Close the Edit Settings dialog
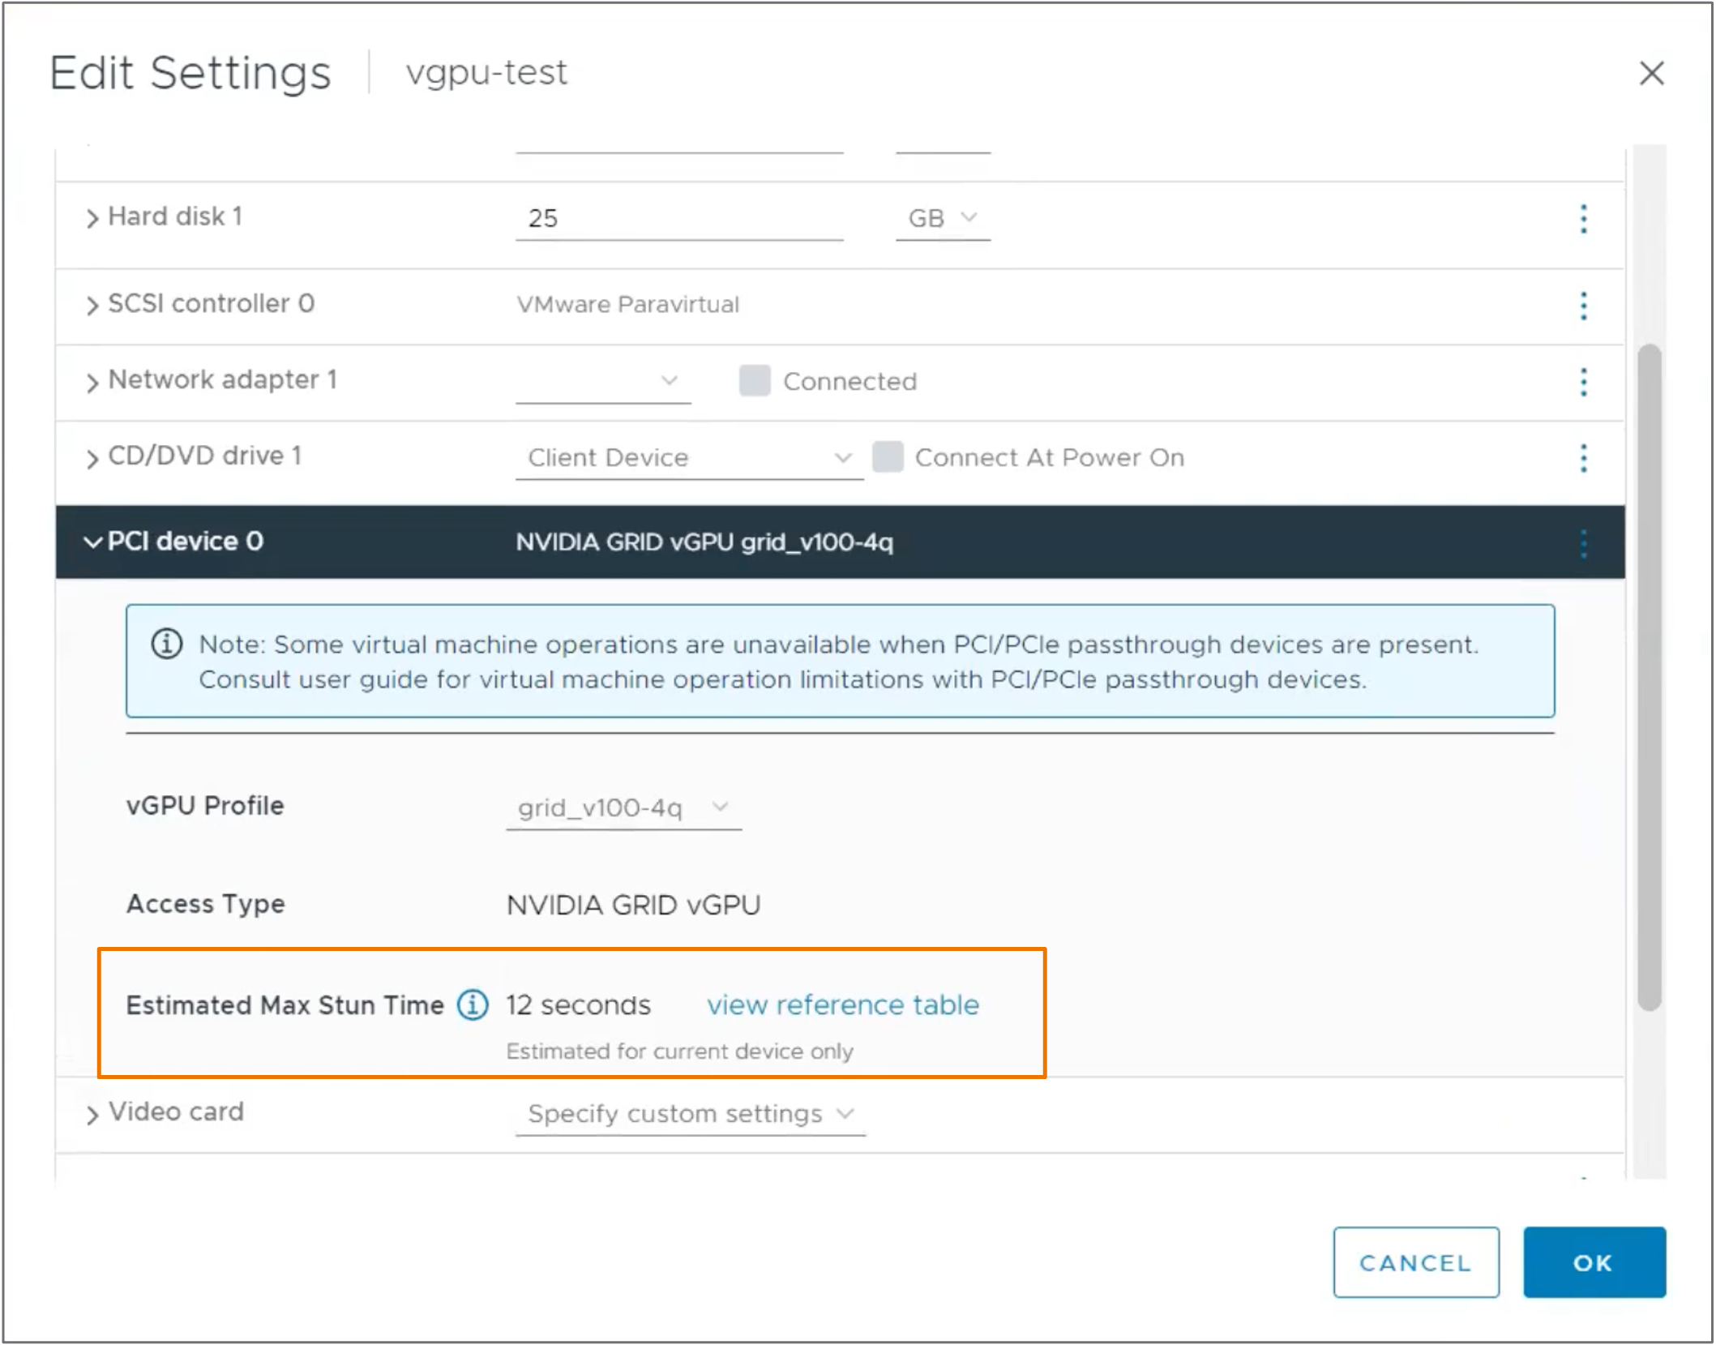Screen dimensions: 1716x1345 (1651, 73)
